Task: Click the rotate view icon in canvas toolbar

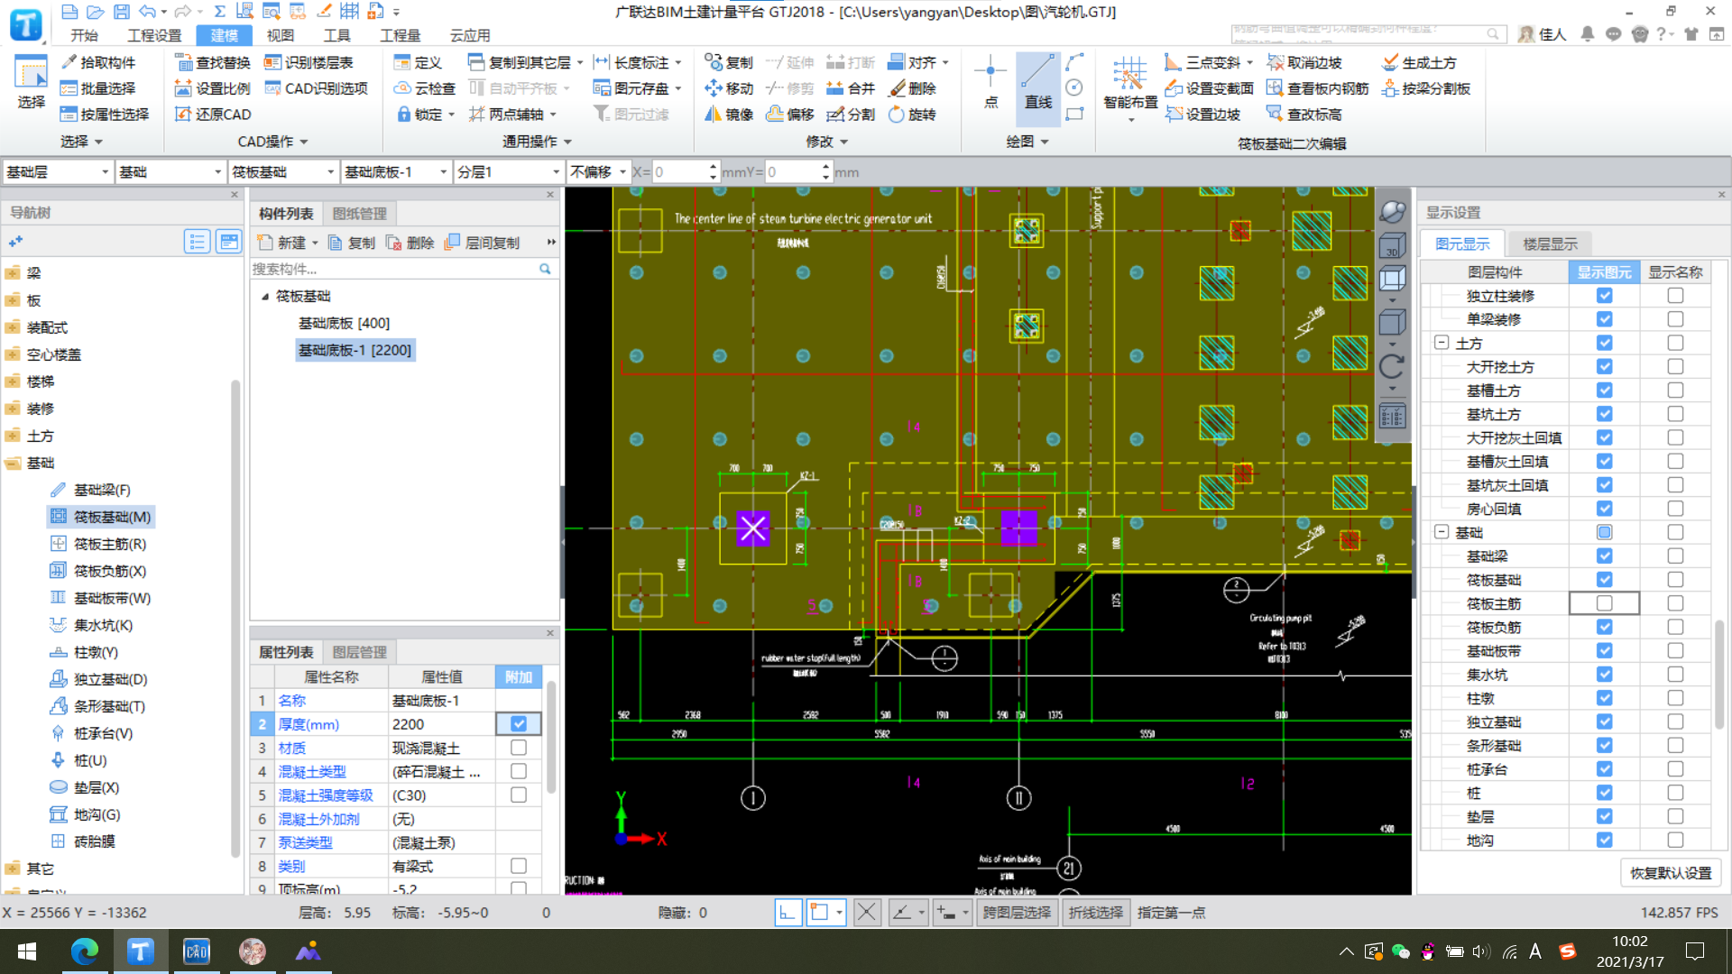Action: point(1392,365)
